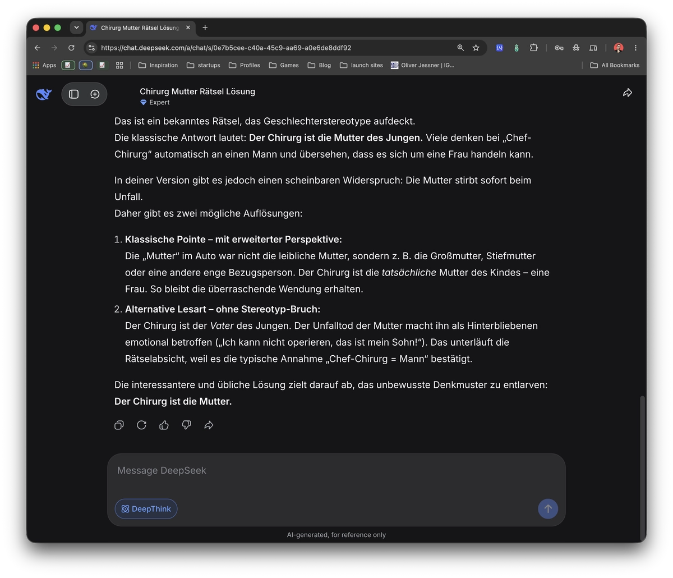
Task: Reload the current page
Action: coord(71,48)
